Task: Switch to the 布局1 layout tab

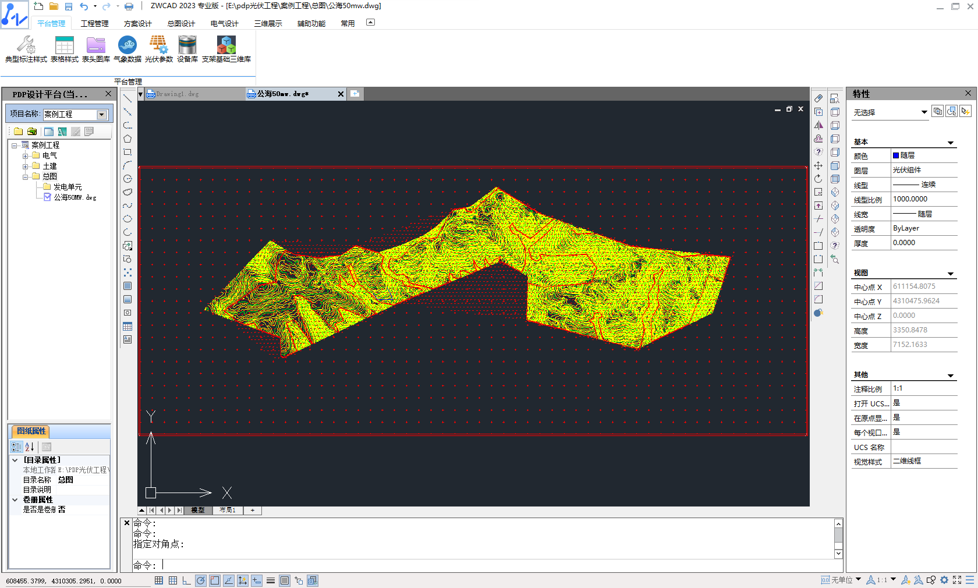Action: click(228, 510)
